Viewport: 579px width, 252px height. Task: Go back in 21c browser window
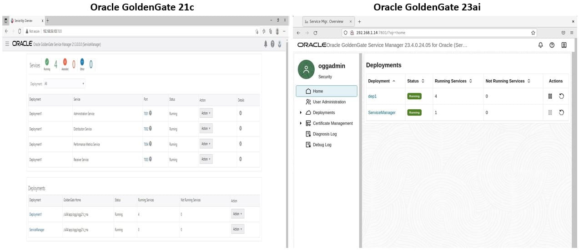click(x=6, y=31)
